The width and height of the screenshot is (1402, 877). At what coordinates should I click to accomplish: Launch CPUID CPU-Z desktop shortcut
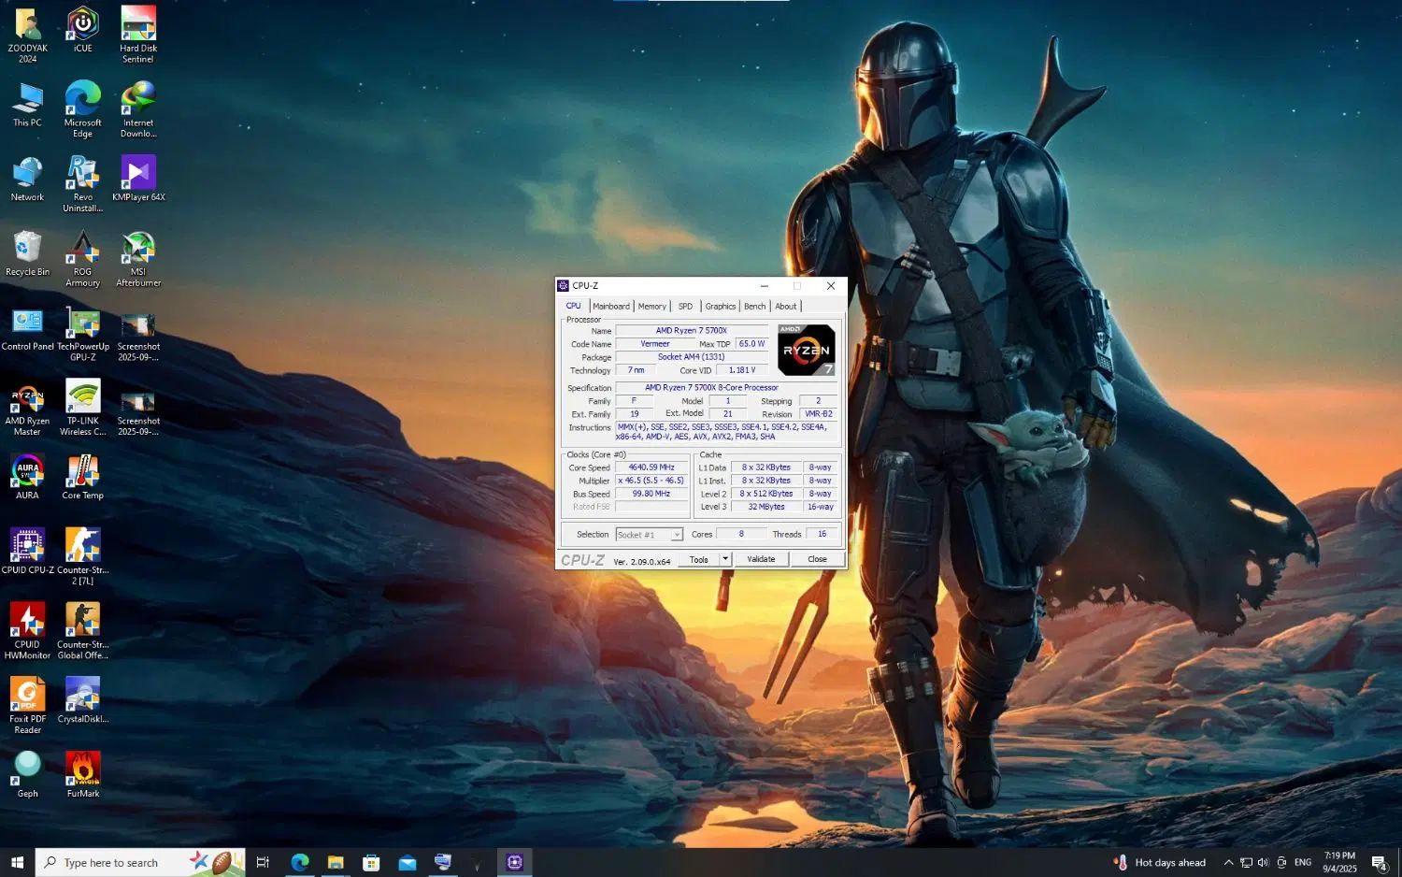tap(27, 553)
